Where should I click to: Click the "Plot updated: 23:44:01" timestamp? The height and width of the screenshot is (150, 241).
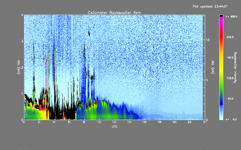pos(210,6)
